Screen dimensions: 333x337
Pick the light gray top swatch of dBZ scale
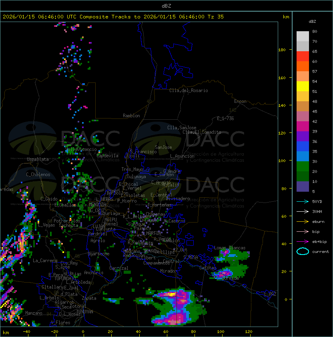pyautogui.click(x=303, y=36)
